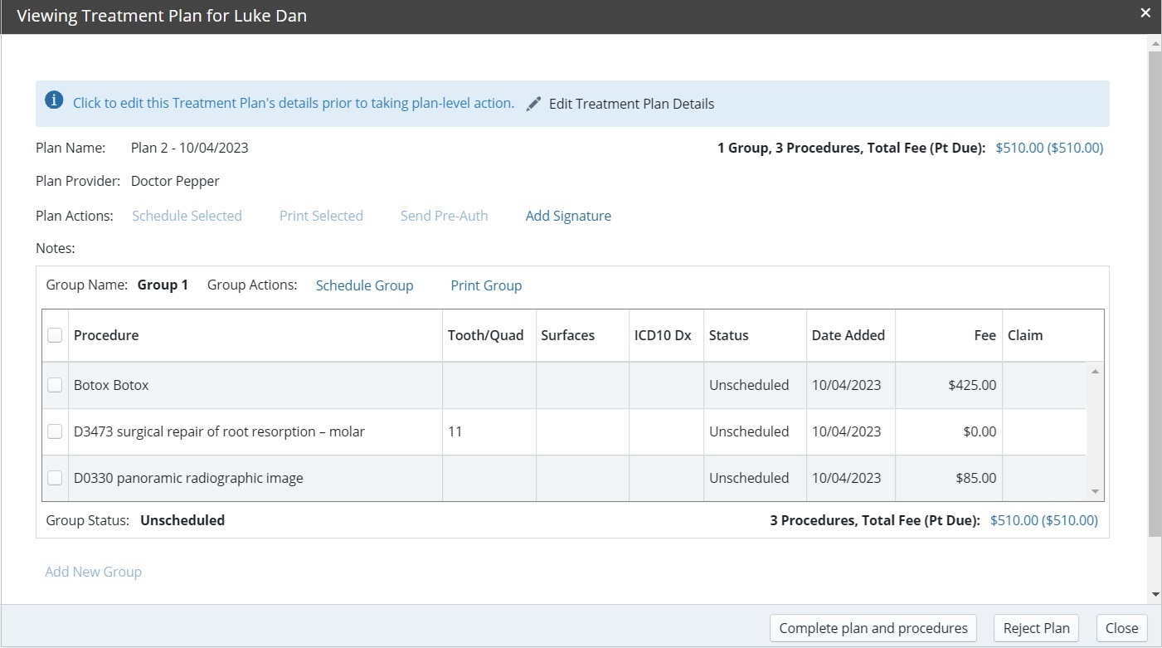Click the Close button in footer
Screen dimensions: 1162x648
(1121, 628)
